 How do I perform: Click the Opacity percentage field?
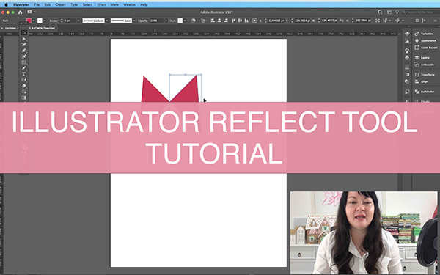(156, 21)
